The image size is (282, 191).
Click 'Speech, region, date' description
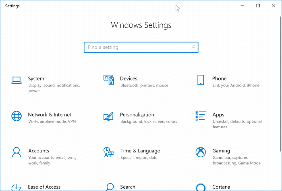coord(139,158)
